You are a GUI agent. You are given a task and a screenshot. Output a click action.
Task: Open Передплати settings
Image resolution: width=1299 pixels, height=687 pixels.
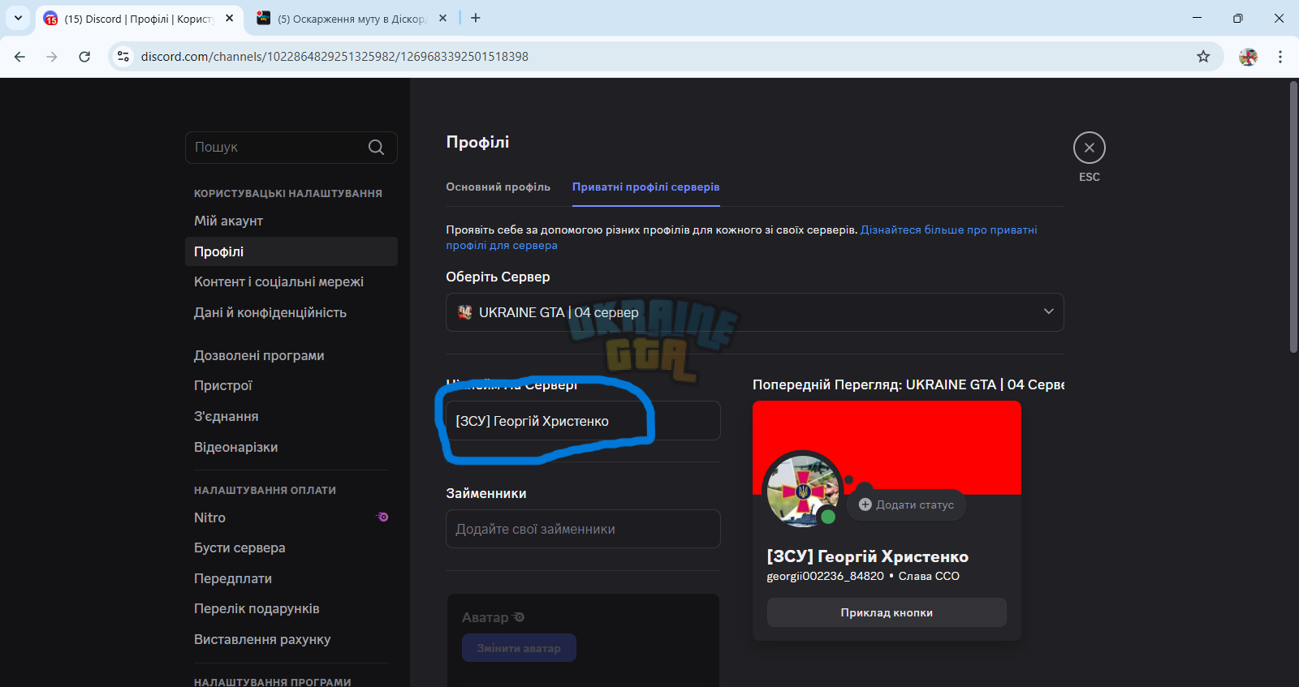point(291,578)
